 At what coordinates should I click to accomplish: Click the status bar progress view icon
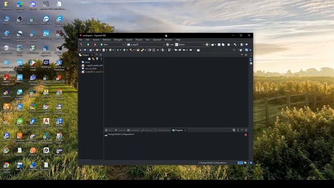point(245,163)
